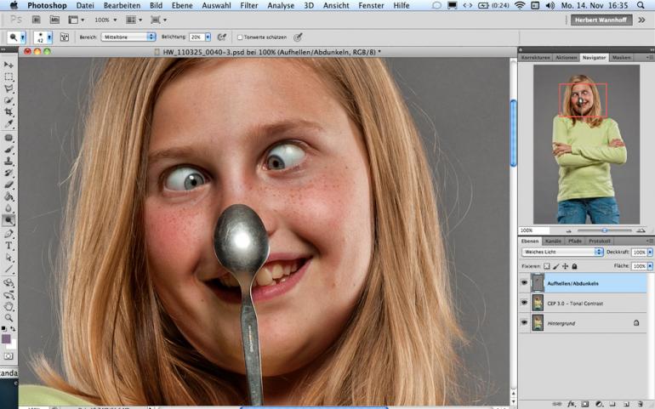Select the Paint Bucket tool
This screenshot has width=655, height=409.
click(9, 196)
